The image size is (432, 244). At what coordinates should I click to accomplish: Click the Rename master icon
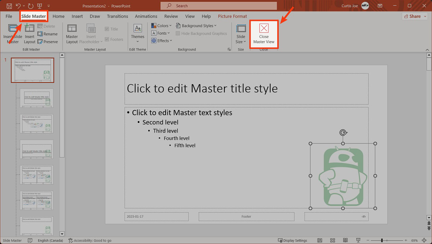click(40, 34)
